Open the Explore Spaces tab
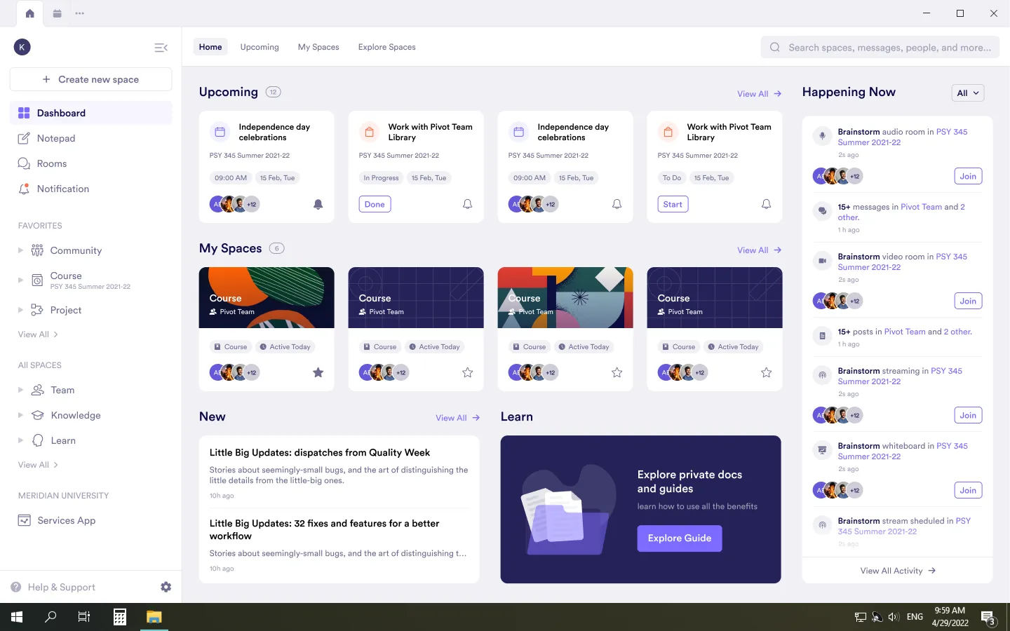 (386, 47)
